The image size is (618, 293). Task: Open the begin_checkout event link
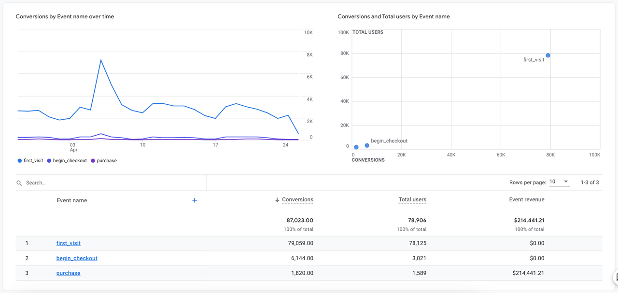77,258
